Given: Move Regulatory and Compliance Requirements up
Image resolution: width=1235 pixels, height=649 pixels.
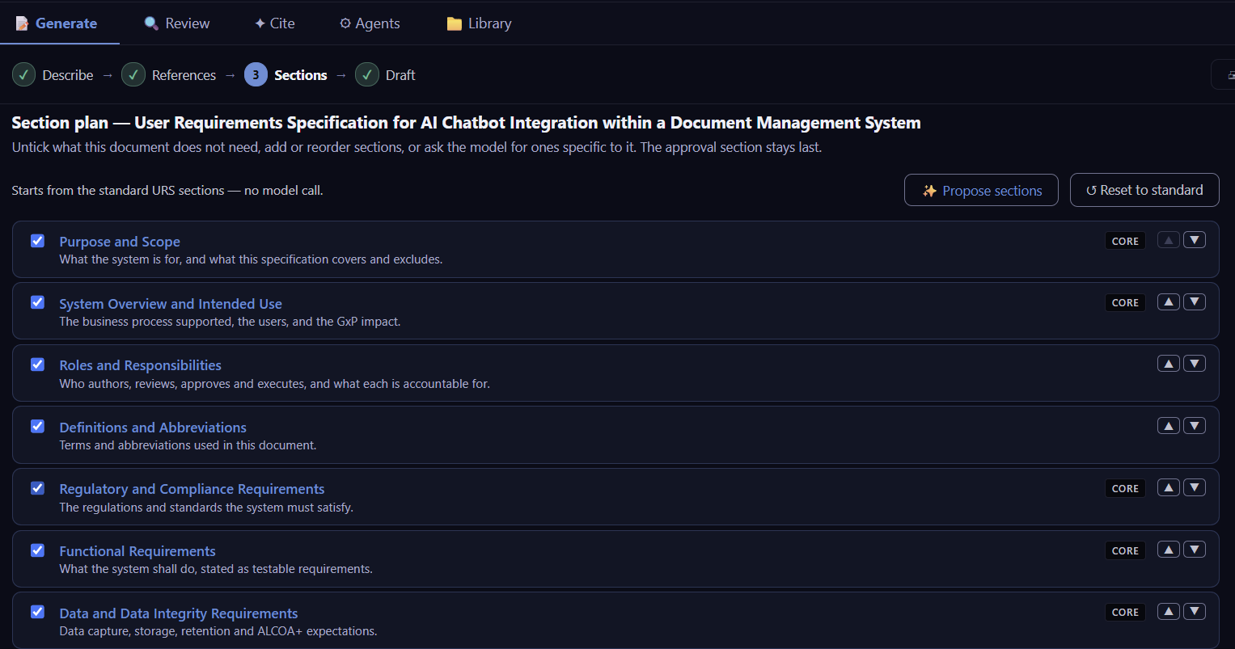Looking at the screenshot, I should coord(1168,487).
